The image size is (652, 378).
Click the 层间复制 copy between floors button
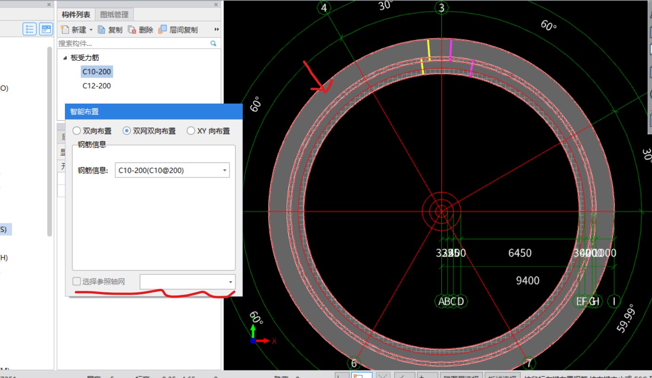[x=178, y=30]
